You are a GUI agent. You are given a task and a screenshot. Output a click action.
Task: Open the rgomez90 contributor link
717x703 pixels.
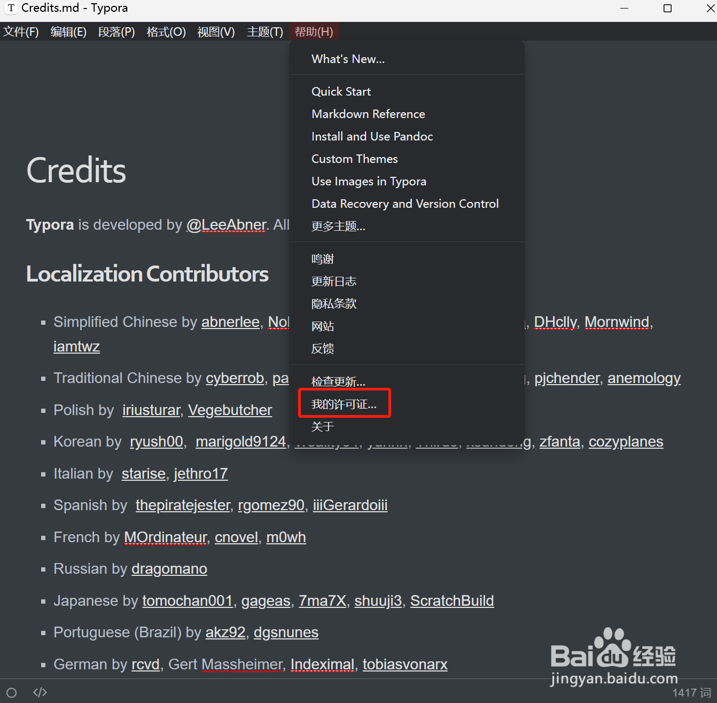click(271, 505)
